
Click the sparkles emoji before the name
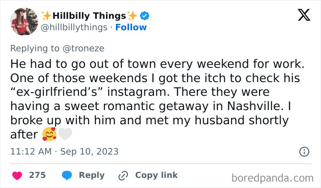point(46,16)
